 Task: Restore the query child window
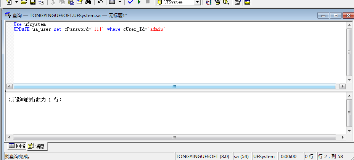click(336, 16)
